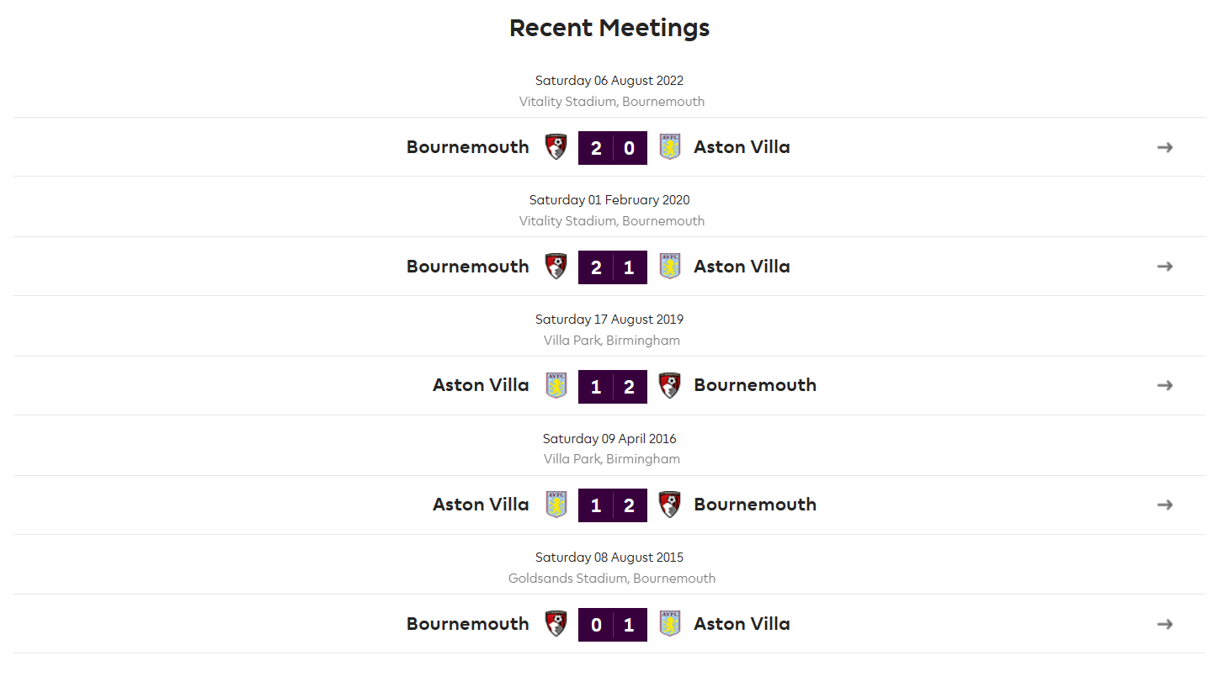Select the 0-1 score from August 2015
Screen dimensions: 1229x682
click(613, 625)
